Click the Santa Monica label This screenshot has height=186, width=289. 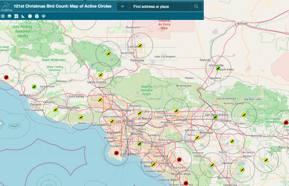[101, 125]
